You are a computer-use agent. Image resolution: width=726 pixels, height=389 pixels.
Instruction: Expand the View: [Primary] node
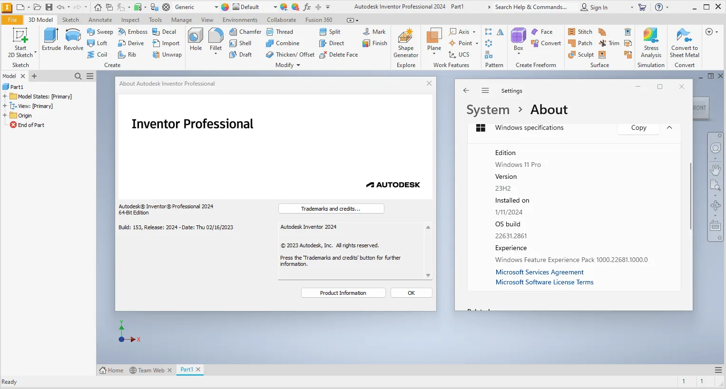tap(5, 106)
